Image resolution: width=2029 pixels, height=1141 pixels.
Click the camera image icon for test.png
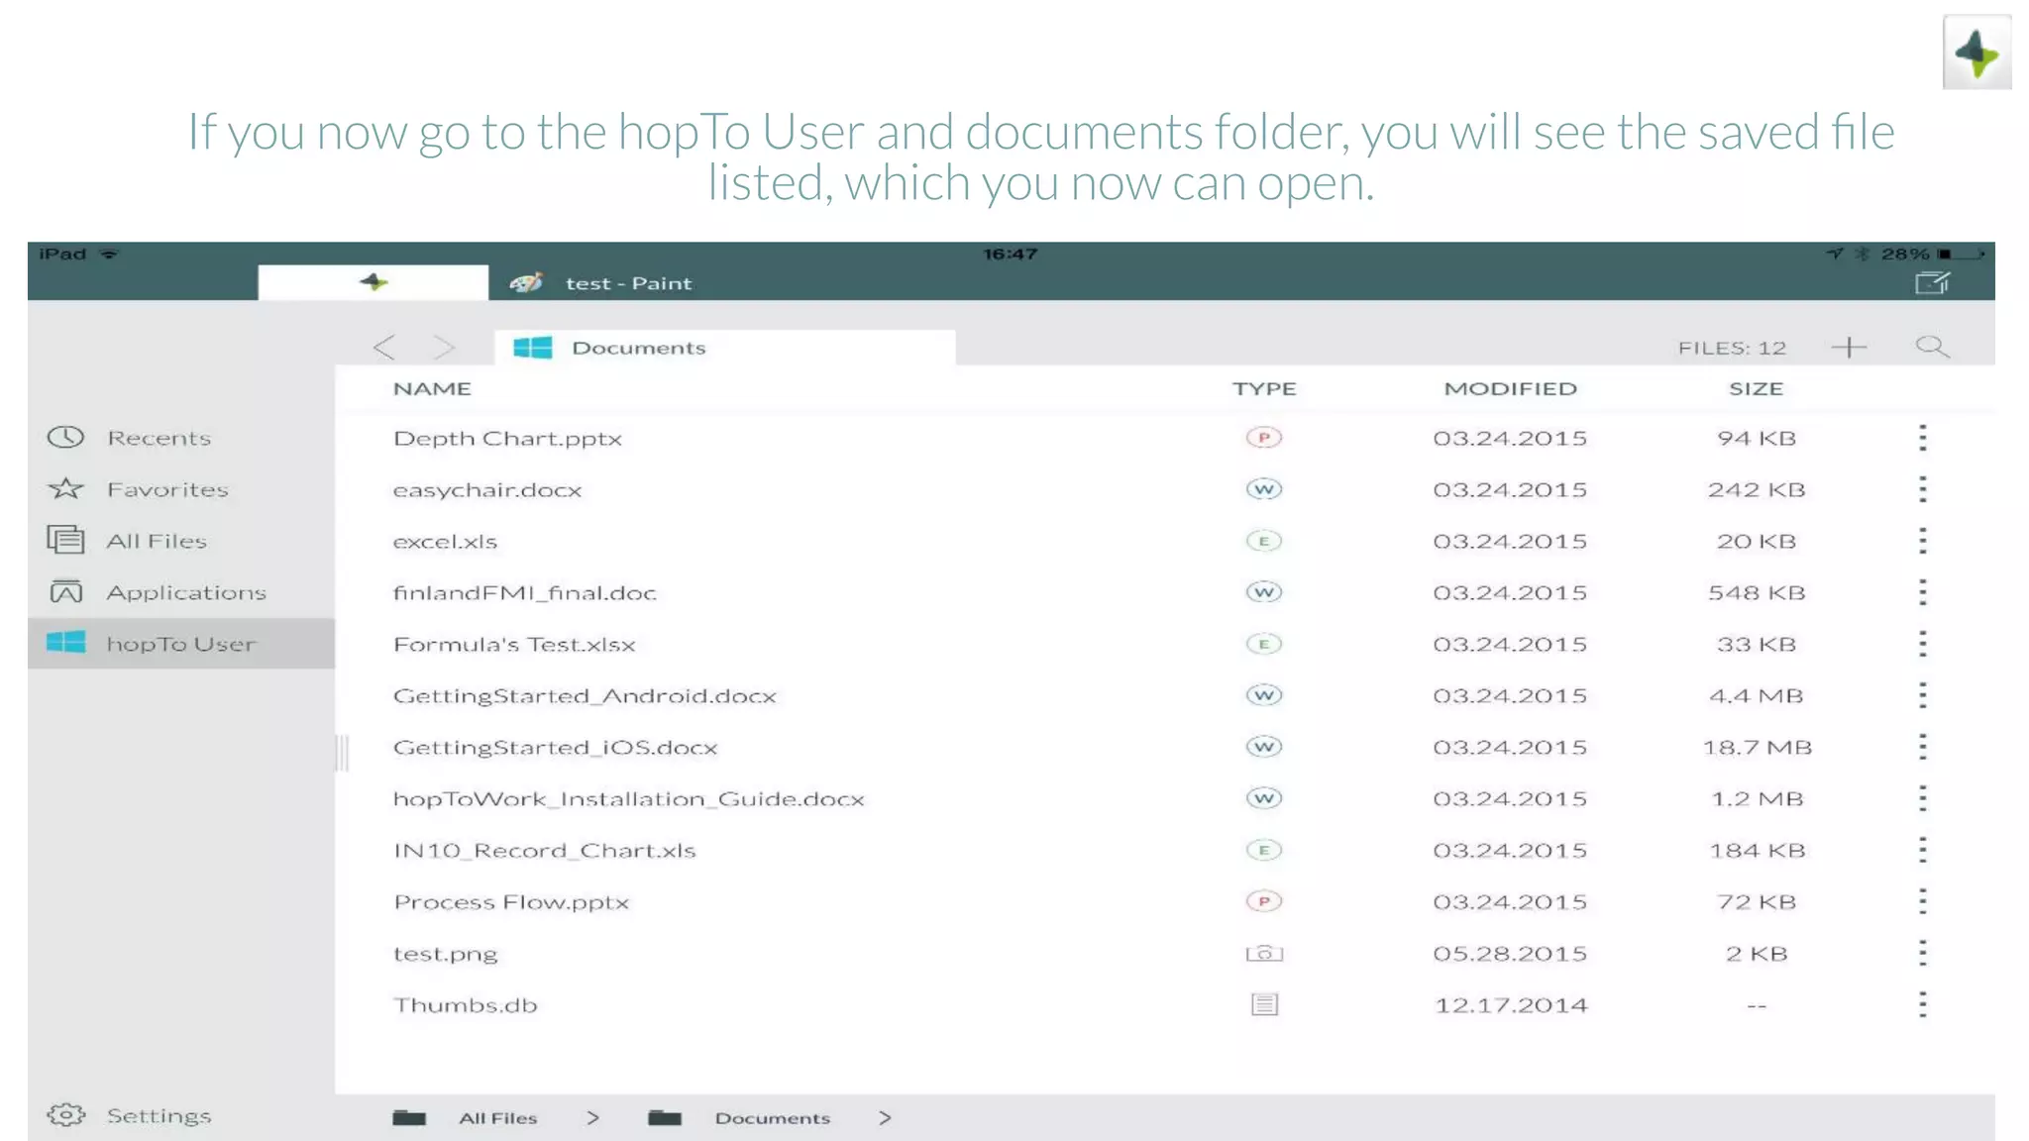coord(1264,953)
